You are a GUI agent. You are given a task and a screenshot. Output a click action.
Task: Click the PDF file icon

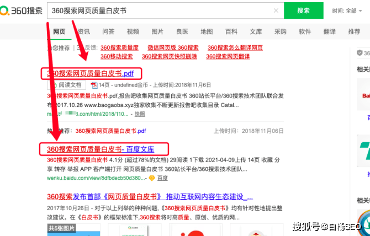(94, 85)
